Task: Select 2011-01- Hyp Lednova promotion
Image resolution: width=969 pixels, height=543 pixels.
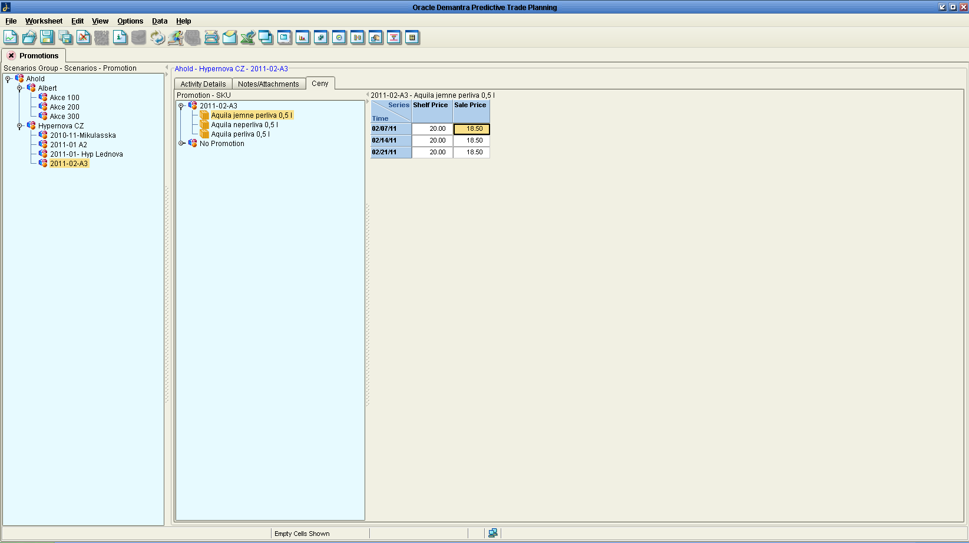Action: [87, 154]
